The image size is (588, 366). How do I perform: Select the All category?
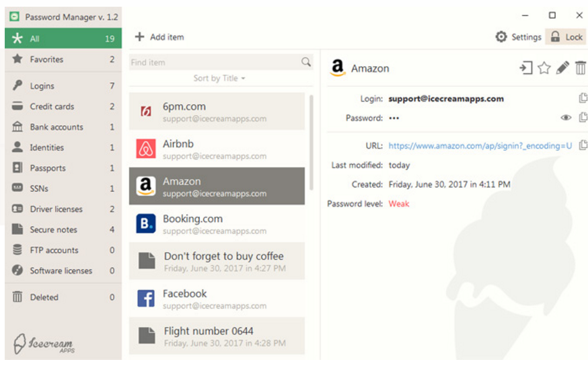pos(63,38)
